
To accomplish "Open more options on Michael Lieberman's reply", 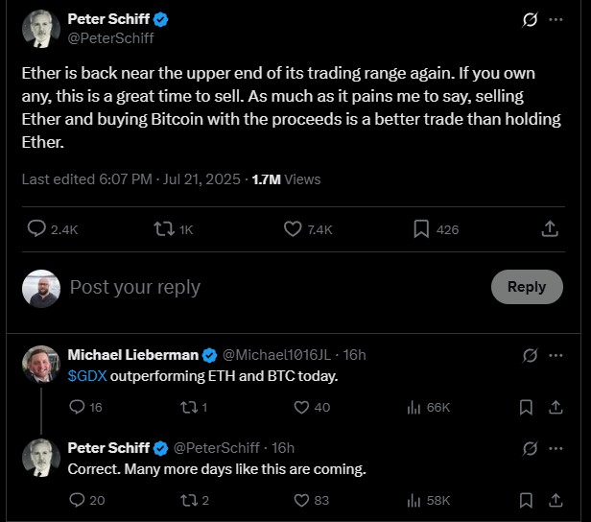I will point(556,356).
